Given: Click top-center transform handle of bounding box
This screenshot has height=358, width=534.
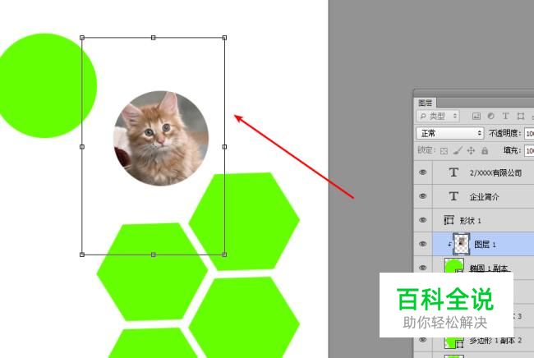Looking at the screenshot, I should tap(154, 38).
